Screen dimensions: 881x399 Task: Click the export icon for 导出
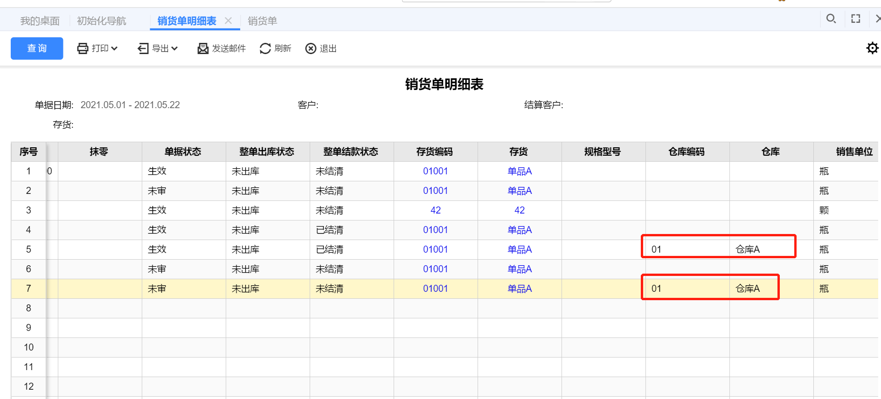(x=143, y=48)
